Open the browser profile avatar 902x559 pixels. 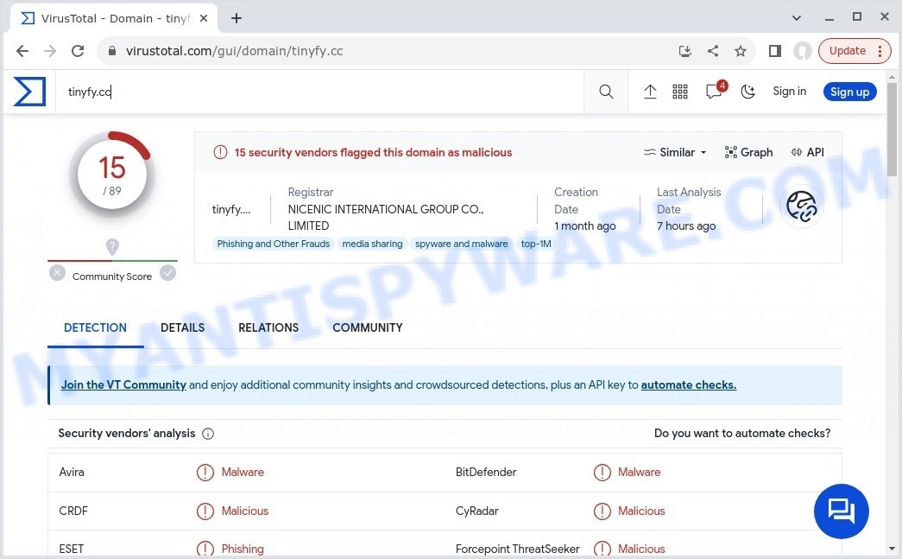click(x=803, y=51)
